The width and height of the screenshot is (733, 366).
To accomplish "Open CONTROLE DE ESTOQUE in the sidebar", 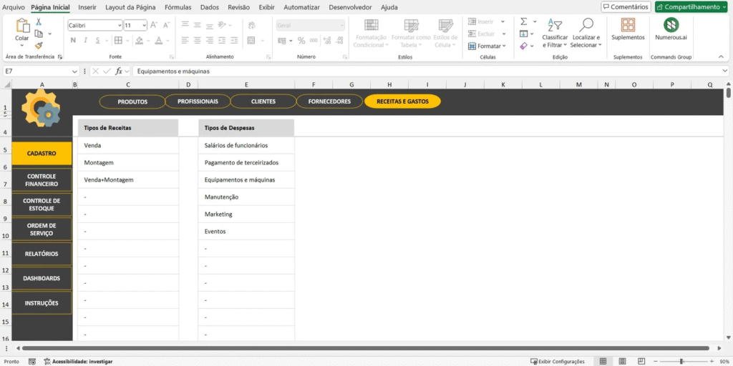I will tap(42, 204).
